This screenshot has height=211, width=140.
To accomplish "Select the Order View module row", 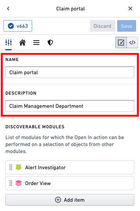I will point(70,183).
